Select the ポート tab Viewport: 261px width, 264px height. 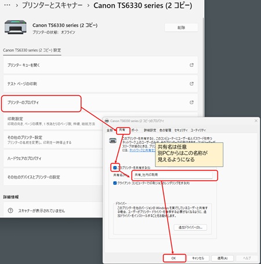(135, 130)
